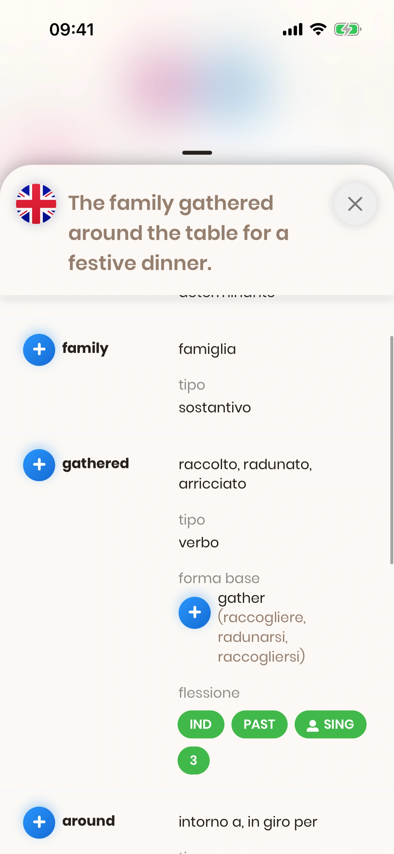Select the PAST tense tag

[259, 724]
